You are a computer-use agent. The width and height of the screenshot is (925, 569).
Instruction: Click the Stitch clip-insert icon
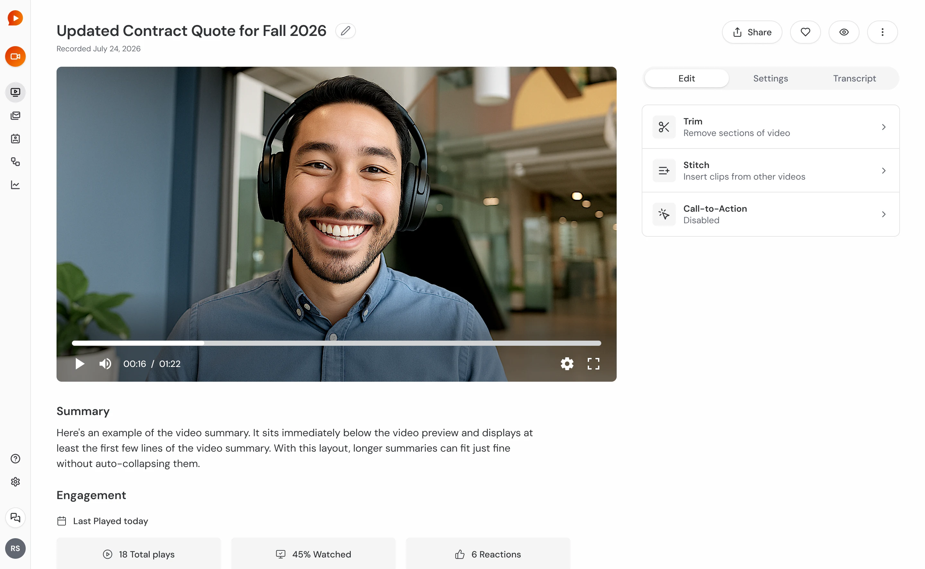664,171
